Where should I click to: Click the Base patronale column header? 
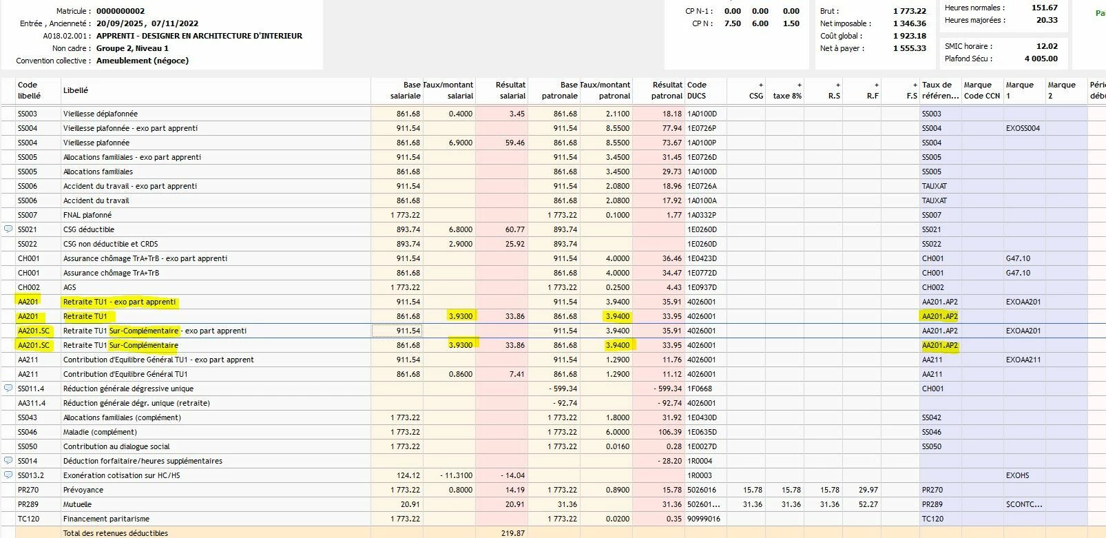[554, 90]
